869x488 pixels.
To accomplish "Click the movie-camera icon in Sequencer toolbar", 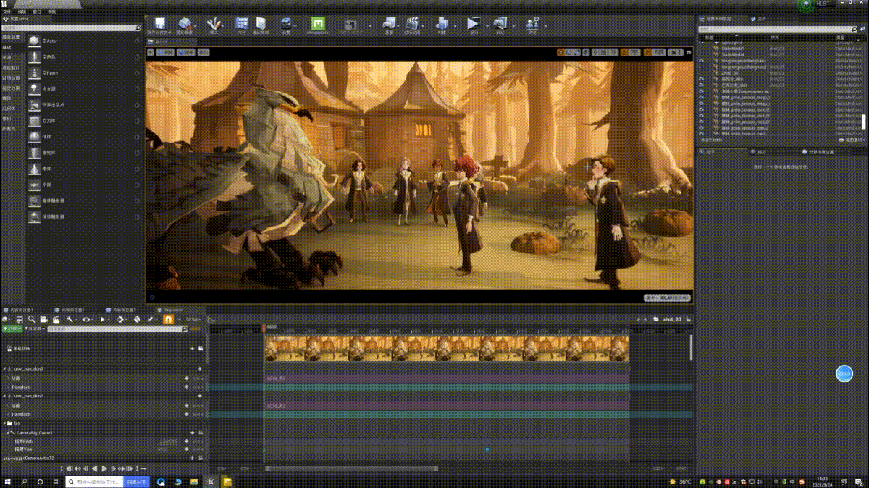I will click(44, 319).
